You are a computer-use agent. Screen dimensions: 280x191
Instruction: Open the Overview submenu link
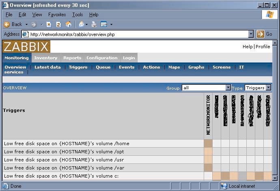tap(15, 67)
